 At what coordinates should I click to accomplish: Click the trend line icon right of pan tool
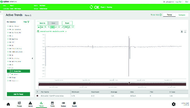pyautogui.click(x=56, y=27)
